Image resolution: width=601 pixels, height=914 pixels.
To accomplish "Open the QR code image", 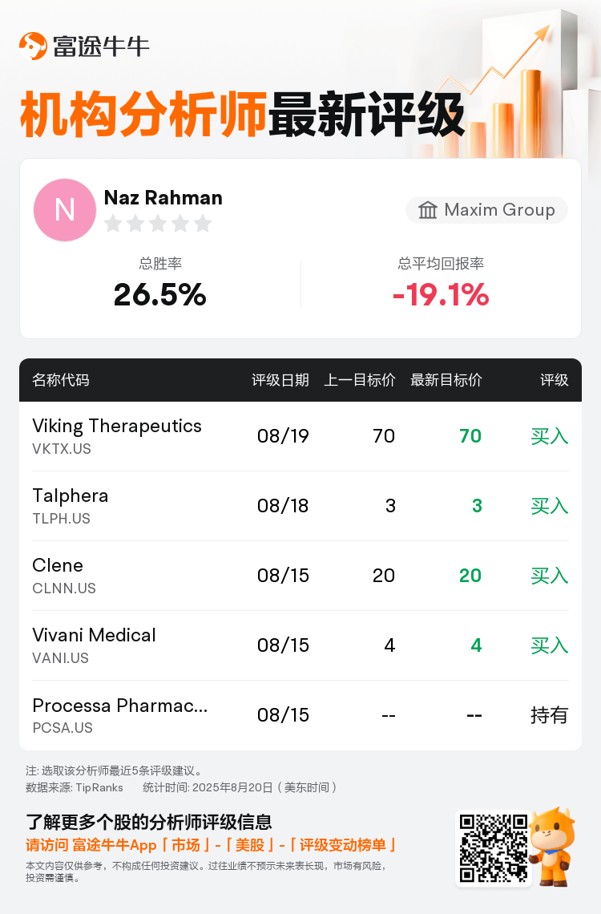I will coord(494,848).
